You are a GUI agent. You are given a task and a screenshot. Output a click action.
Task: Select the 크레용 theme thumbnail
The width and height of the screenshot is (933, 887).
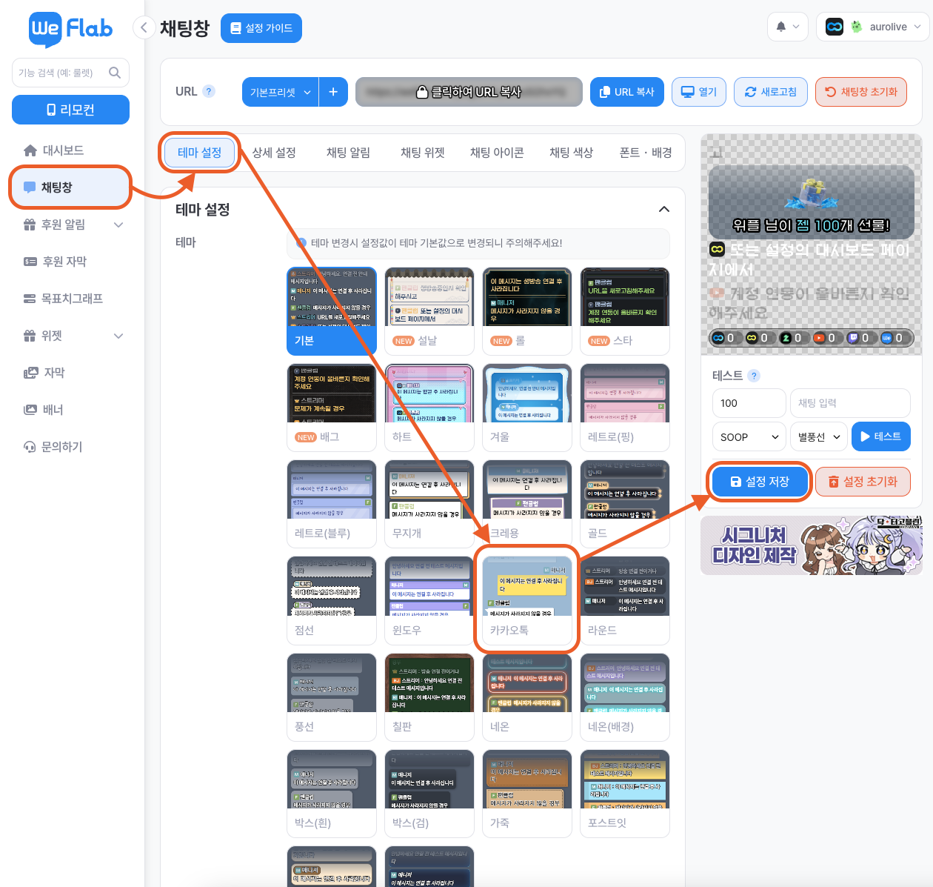tap(527, 504)
